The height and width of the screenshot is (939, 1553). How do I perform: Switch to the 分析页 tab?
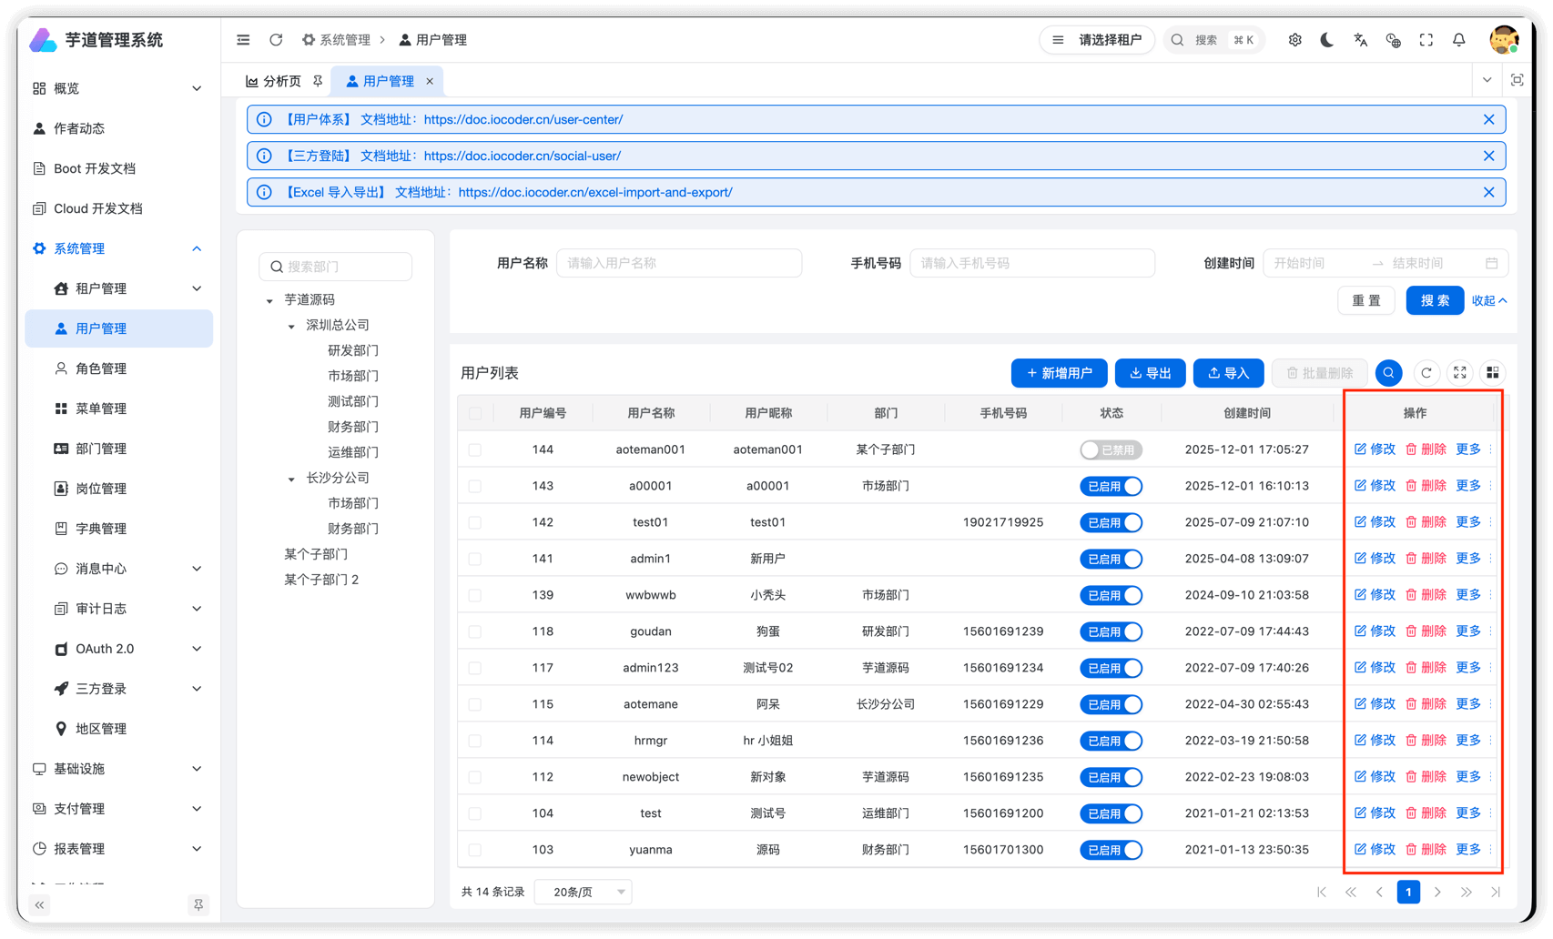274,81
